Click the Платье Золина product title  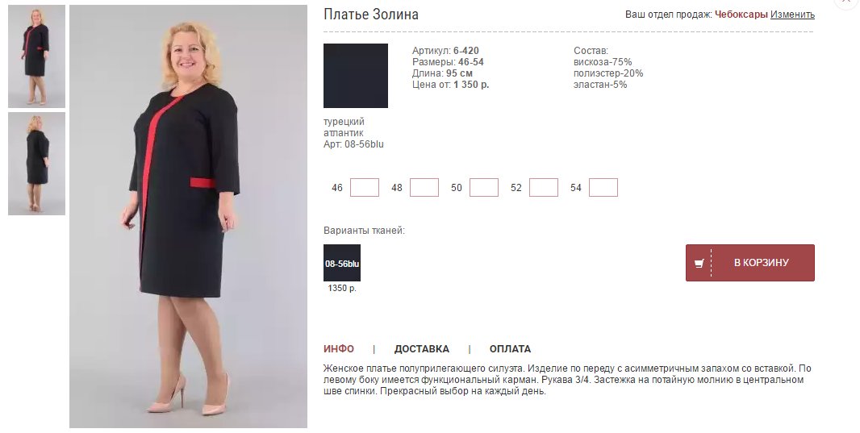pyautogui.click(x=371, y=15)
